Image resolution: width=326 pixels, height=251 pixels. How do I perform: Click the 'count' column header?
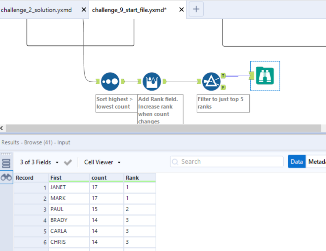click(106, 178)
